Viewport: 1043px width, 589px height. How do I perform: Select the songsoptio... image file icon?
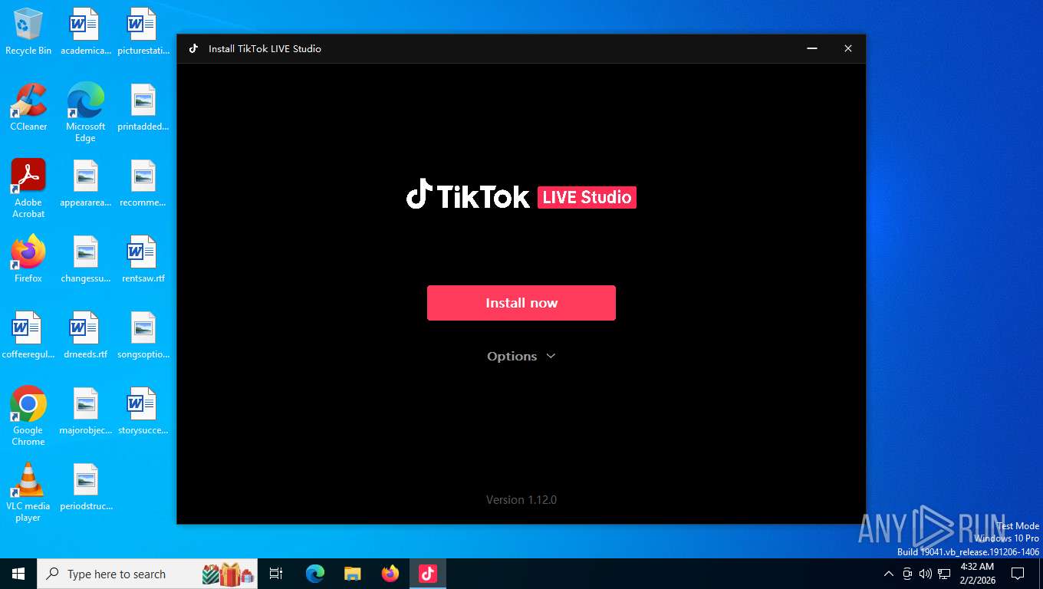pos(143,335)
